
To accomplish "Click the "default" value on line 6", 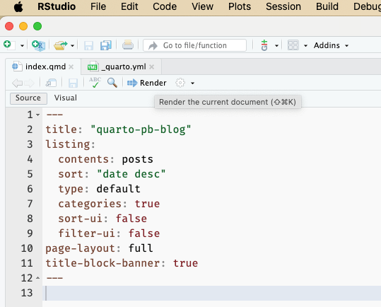I will coord(118,189).
